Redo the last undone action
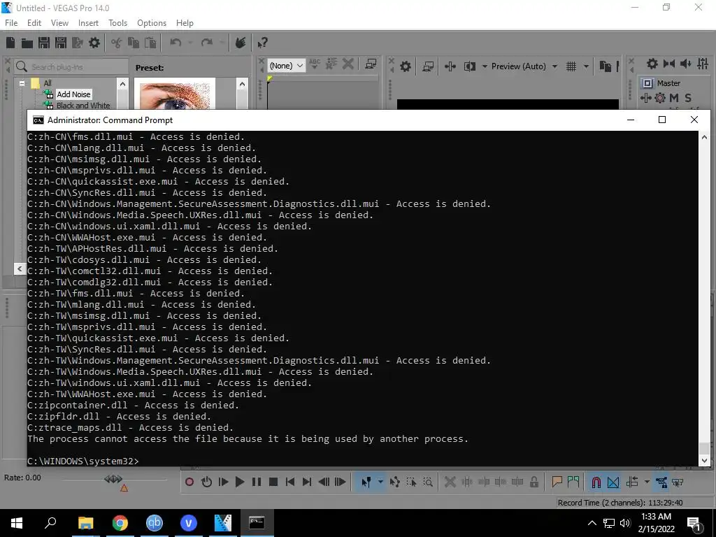The width and height of the screenshot is (716, 537). (x=207, y=43)
